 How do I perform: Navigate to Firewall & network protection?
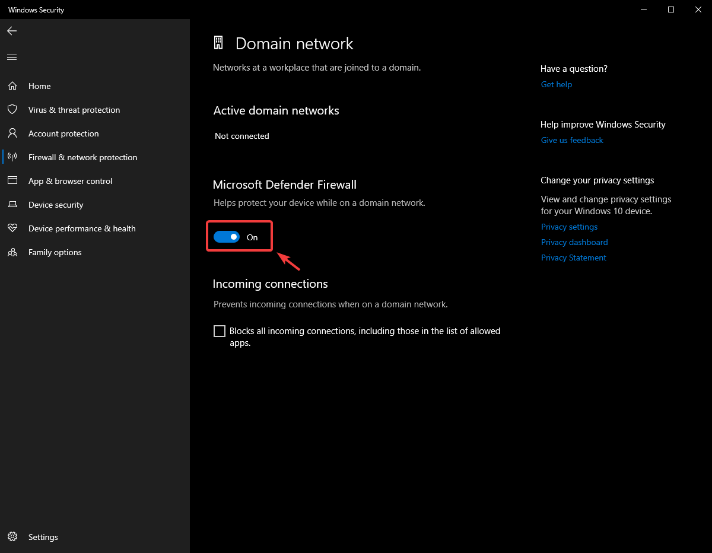(82, 157)
